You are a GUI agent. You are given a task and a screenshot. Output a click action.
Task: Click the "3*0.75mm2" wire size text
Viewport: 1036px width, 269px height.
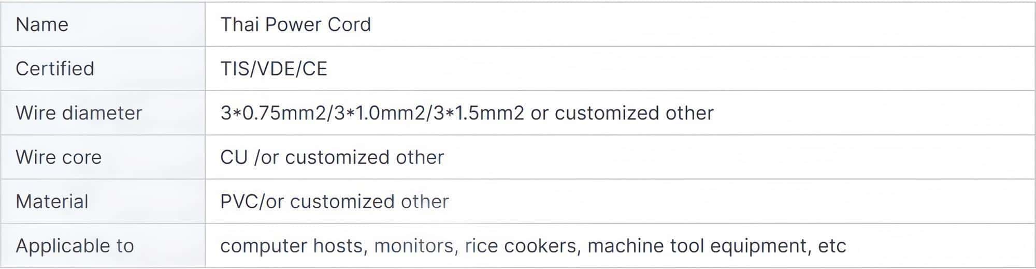pos(274,113)
